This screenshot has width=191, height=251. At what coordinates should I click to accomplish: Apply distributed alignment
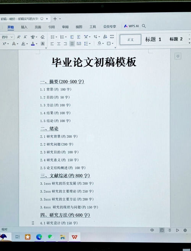tap(79, 43)
